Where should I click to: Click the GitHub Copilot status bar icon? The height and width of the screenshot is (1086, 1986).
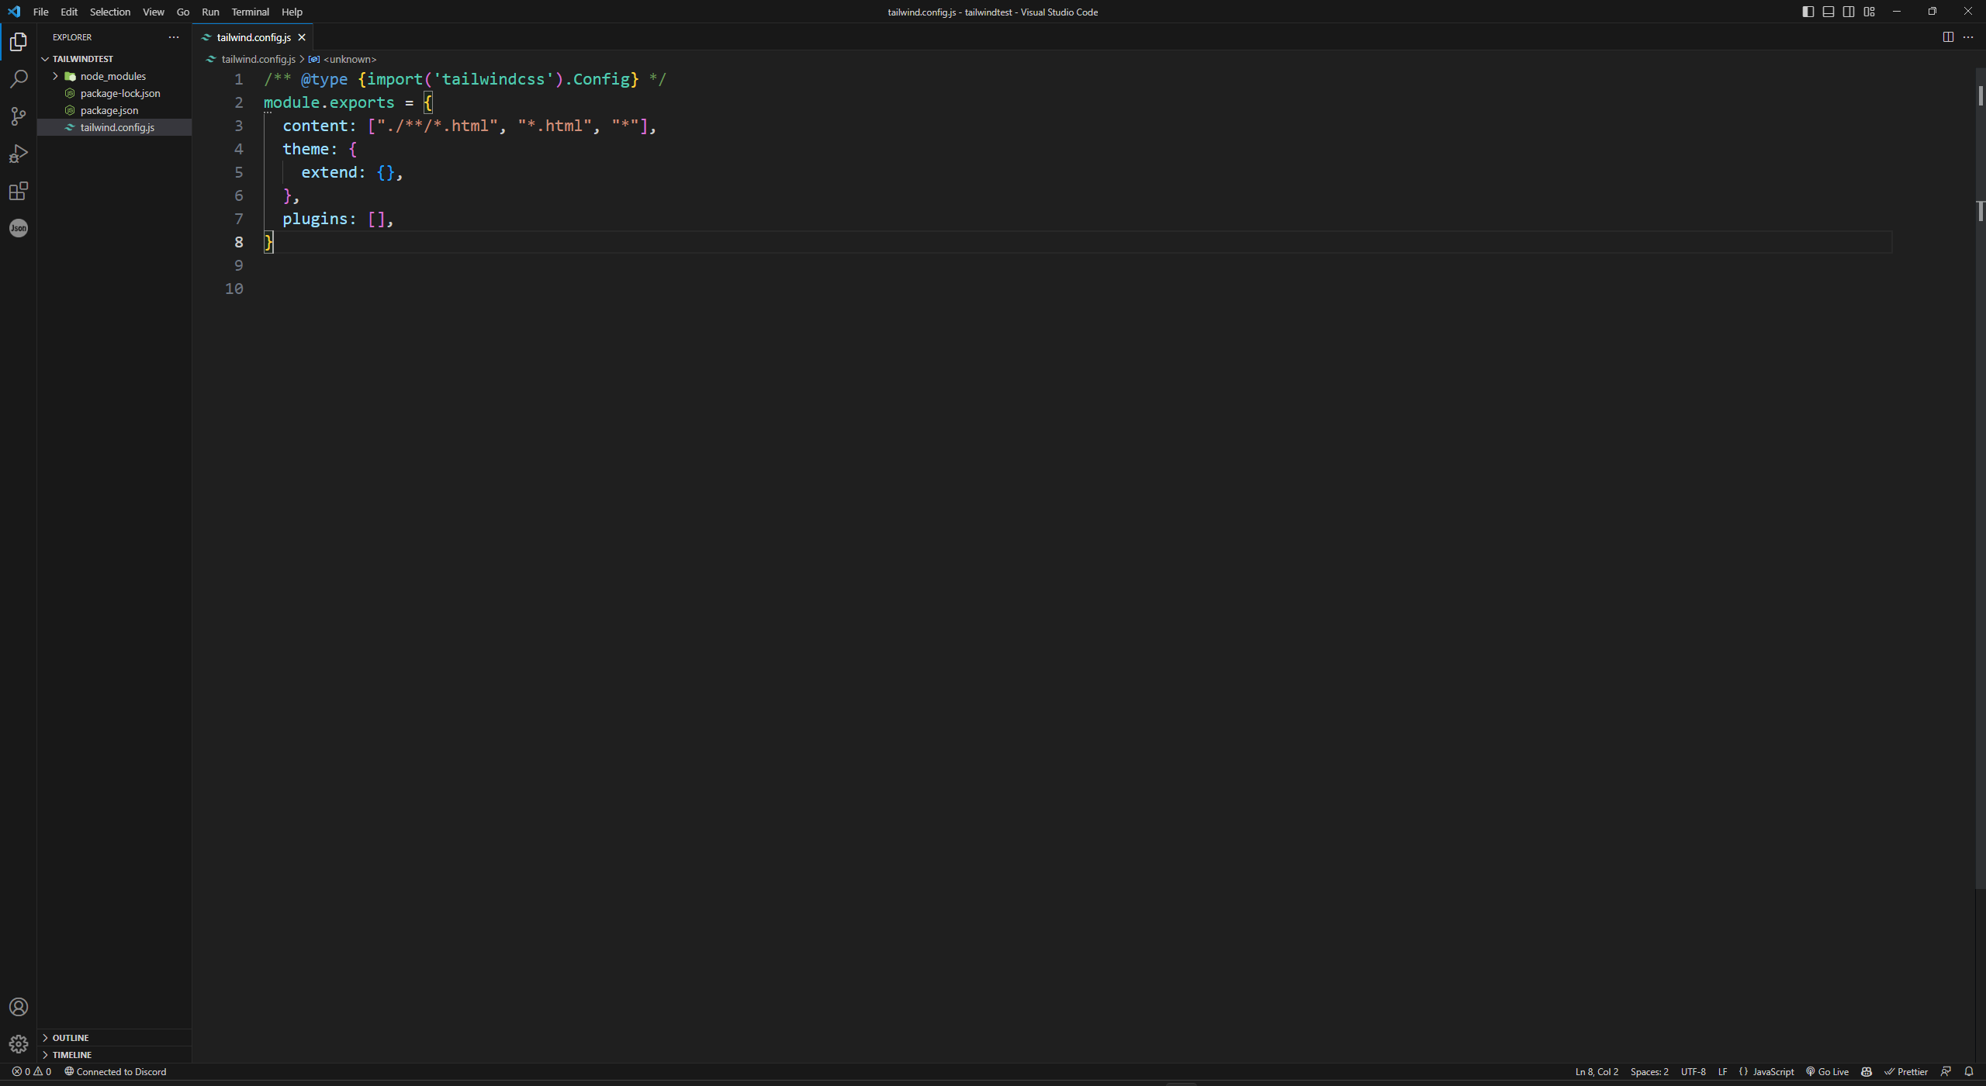1867,1071
